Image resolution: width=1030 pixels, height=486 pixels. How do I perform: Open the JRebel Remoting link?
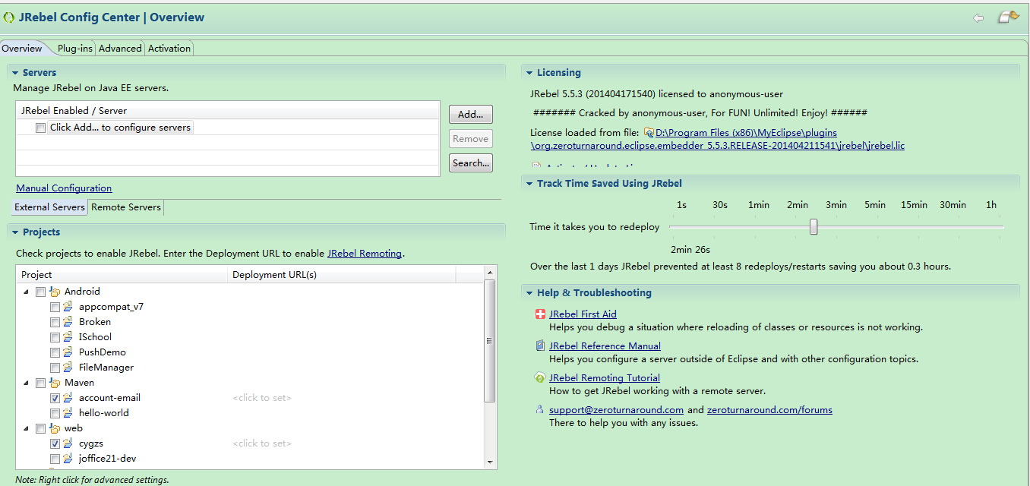(x=365, y=254)
